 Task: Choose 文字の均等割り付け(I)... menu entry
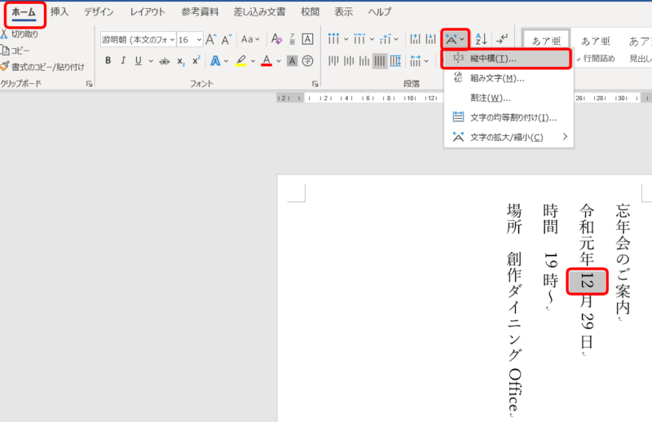tap(509, 117)
